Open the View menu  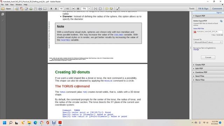click(12, 5)
